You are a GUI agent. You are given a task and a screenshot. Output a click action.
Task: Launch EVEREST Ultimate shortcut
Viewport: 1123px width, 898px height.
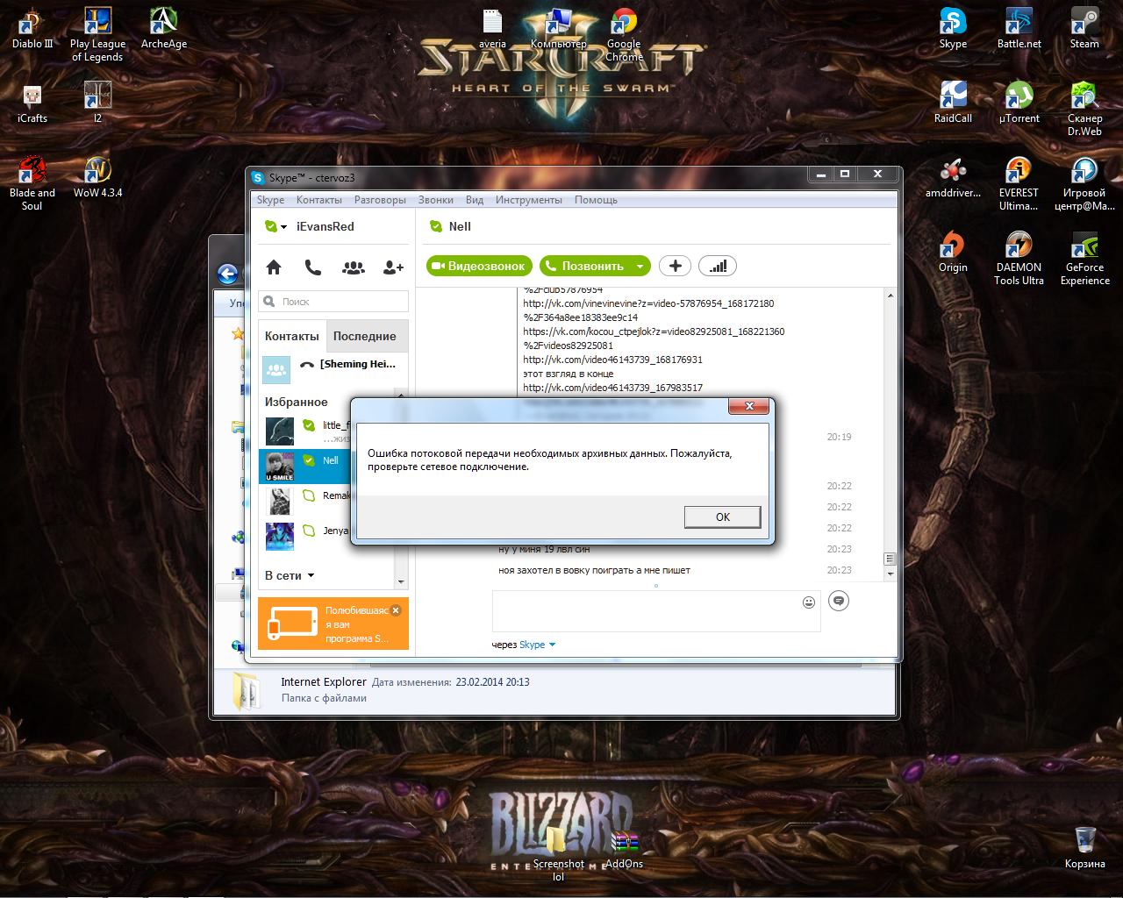(1019, 183)
